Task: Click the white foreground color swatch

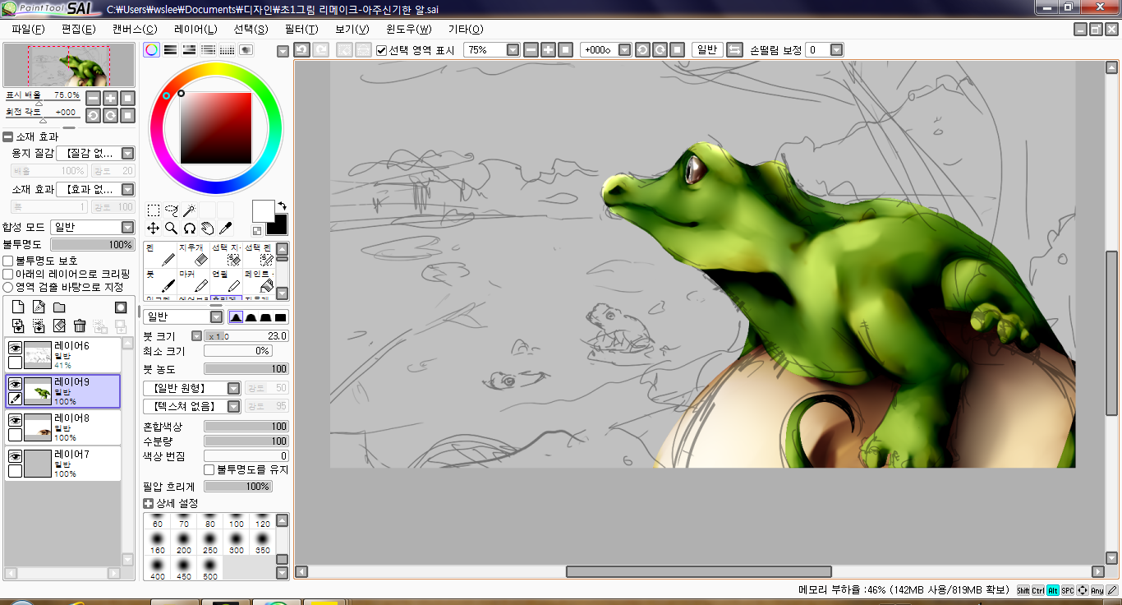Action: [263, 210]
